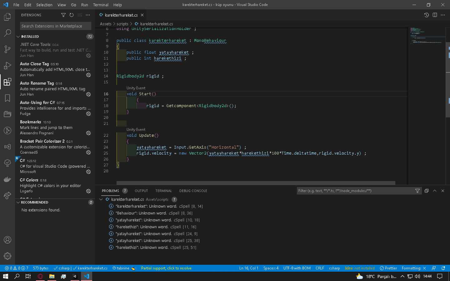
Task: Toggle Formatting status in status bar
Action: pyautogui.click(x=414, y=268)
